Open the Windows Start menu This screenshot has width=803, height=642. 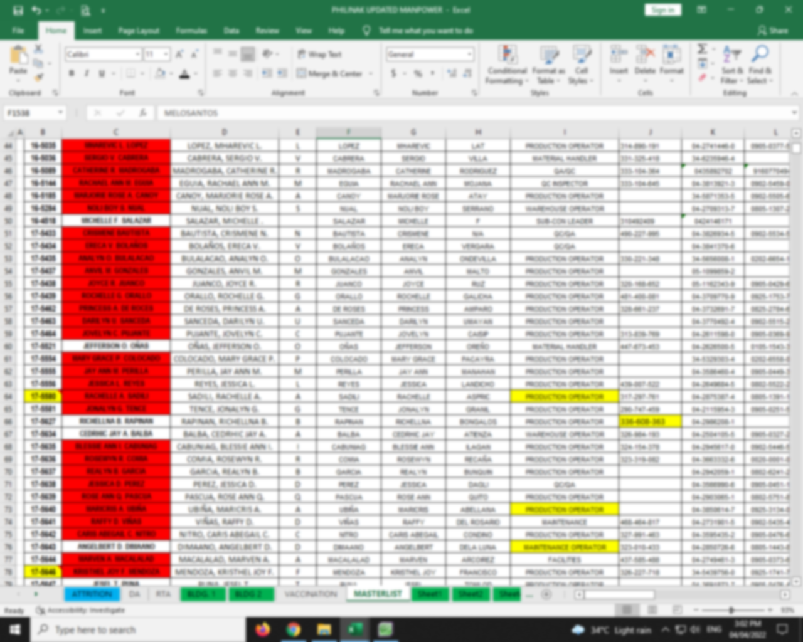tap(14, 629)
